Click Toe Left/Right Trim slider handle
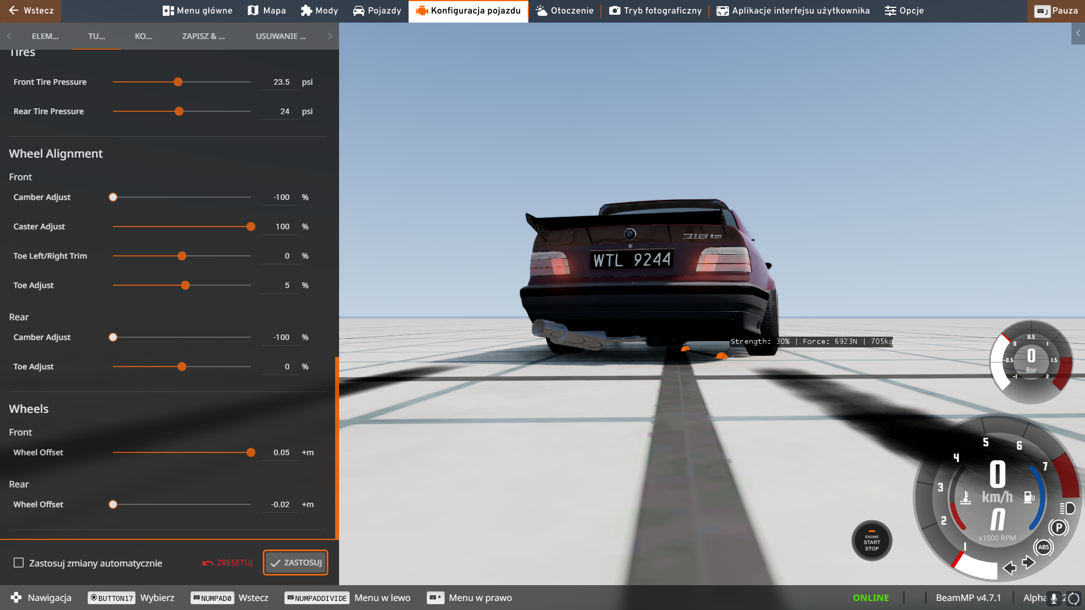 click(182, 256)
